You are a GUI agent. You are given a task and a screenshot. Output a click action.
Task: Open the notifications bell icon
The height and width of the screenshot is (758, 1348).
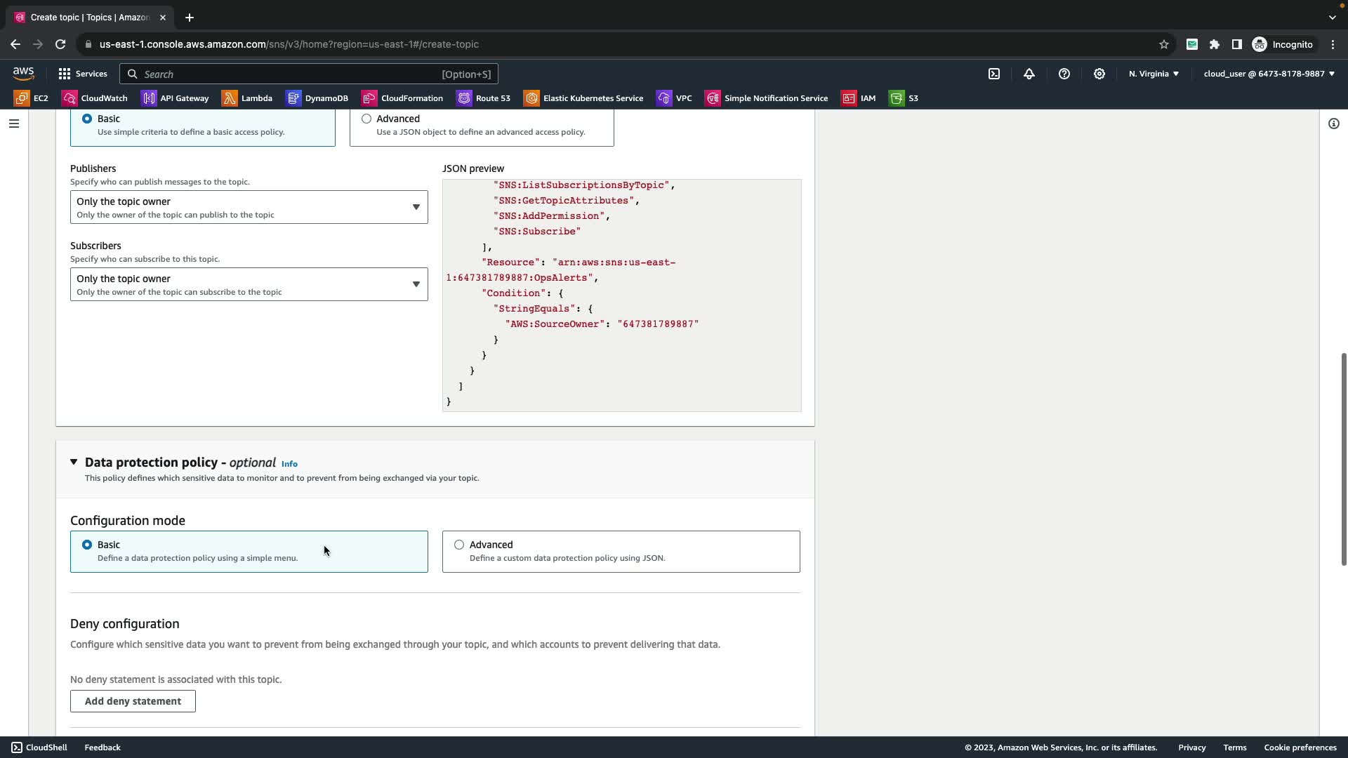pos(1029,74)
